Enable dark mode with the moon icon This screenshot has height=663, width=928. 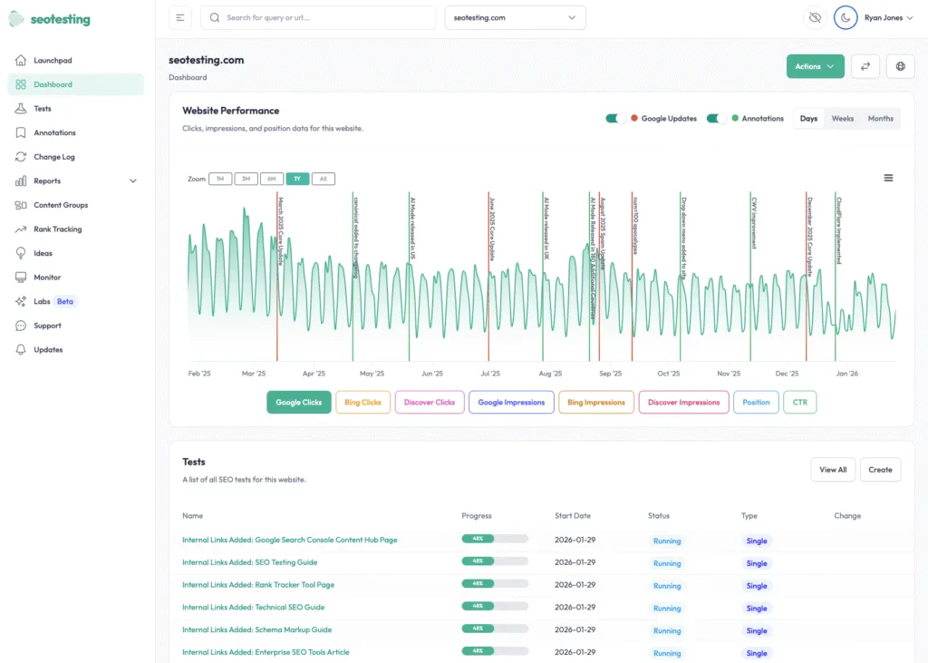click(845, 16)
